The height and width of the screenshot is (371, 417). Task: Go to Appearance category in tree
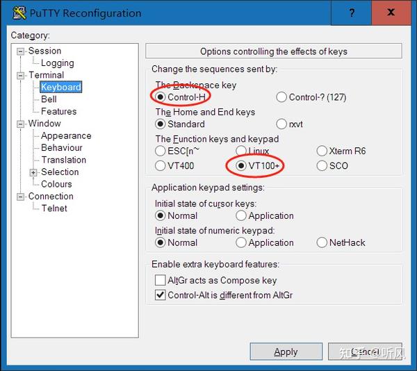pos(66,136)
